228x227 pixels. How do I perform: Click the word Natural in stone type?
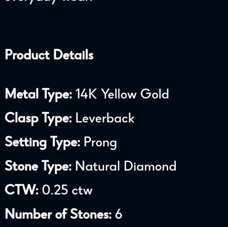[97, 166]
